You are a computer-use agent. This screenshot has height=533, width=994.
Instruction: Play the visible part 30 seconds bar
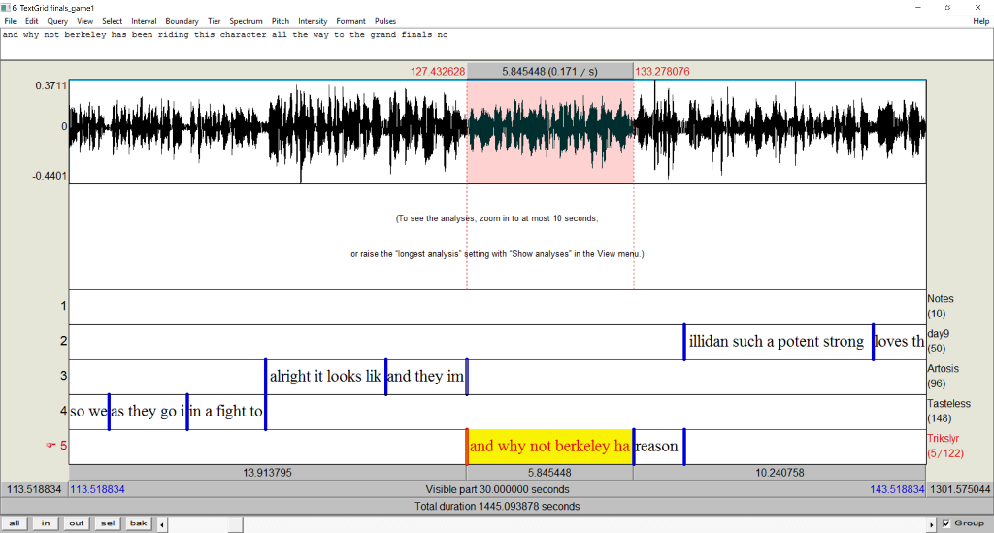coord(497,489)
